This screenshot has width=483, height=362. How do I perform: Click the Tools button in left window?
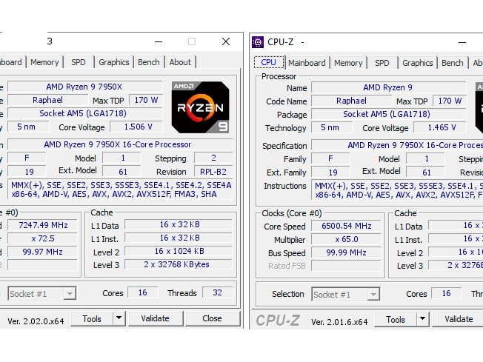[92, 318]
